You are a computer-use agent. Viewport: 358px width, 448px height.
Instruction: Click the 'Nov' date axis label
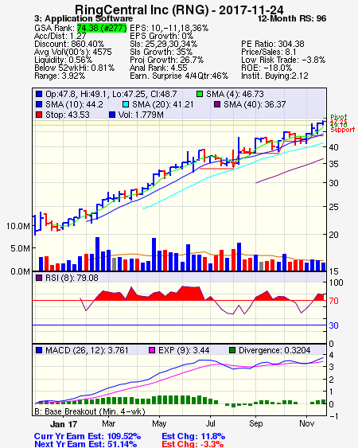tap(306, 423)
